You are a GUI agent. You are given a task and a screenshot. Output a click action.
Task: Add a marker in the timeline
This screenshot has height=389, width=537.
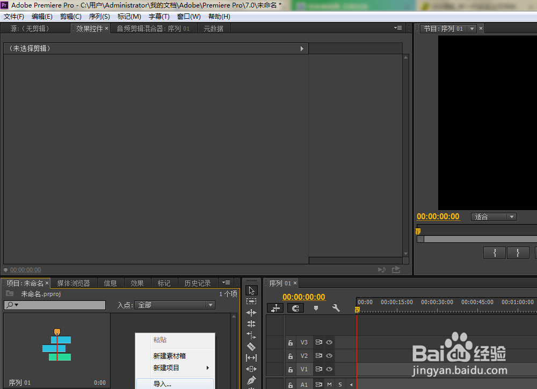[x=316, y=308]
